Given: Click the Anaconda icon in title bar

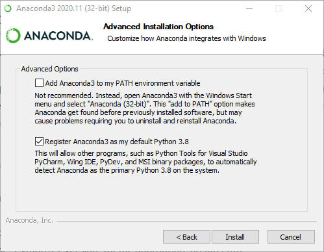Looking at the screenshot, I should pyautogui.click(x=8, y=8).
